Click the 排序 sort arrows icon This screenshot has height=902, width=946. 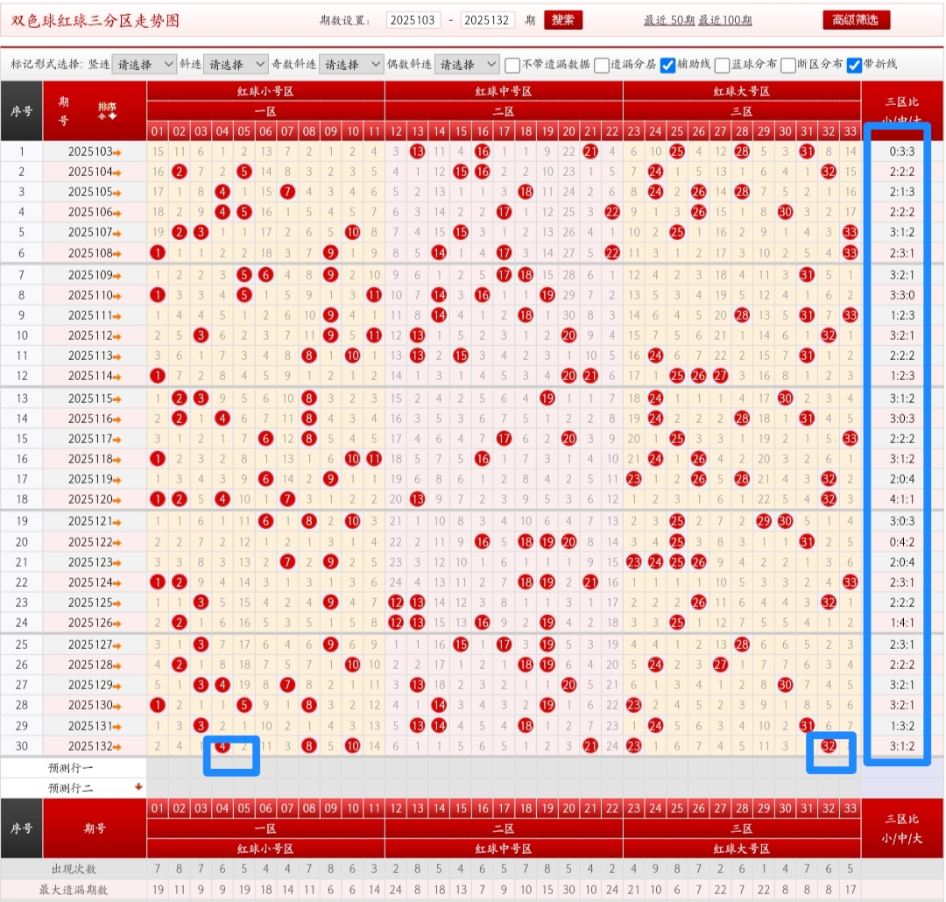coord(107,110)
